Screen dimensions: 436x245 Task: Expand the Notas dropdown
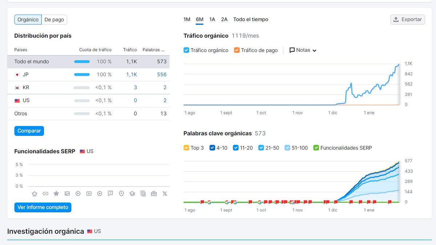point(303,50)
